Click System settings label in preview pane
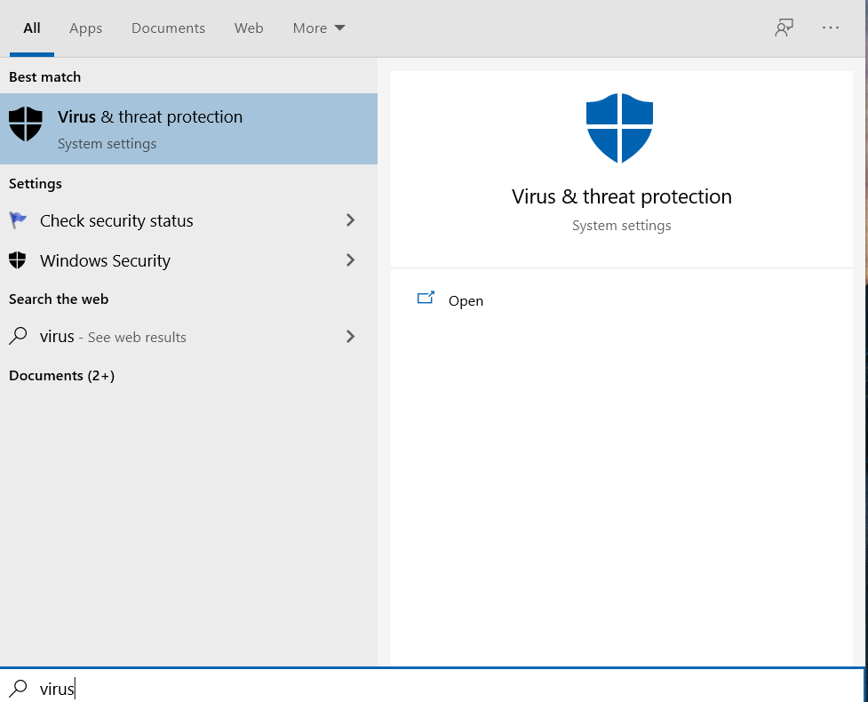 coord(622,226)
